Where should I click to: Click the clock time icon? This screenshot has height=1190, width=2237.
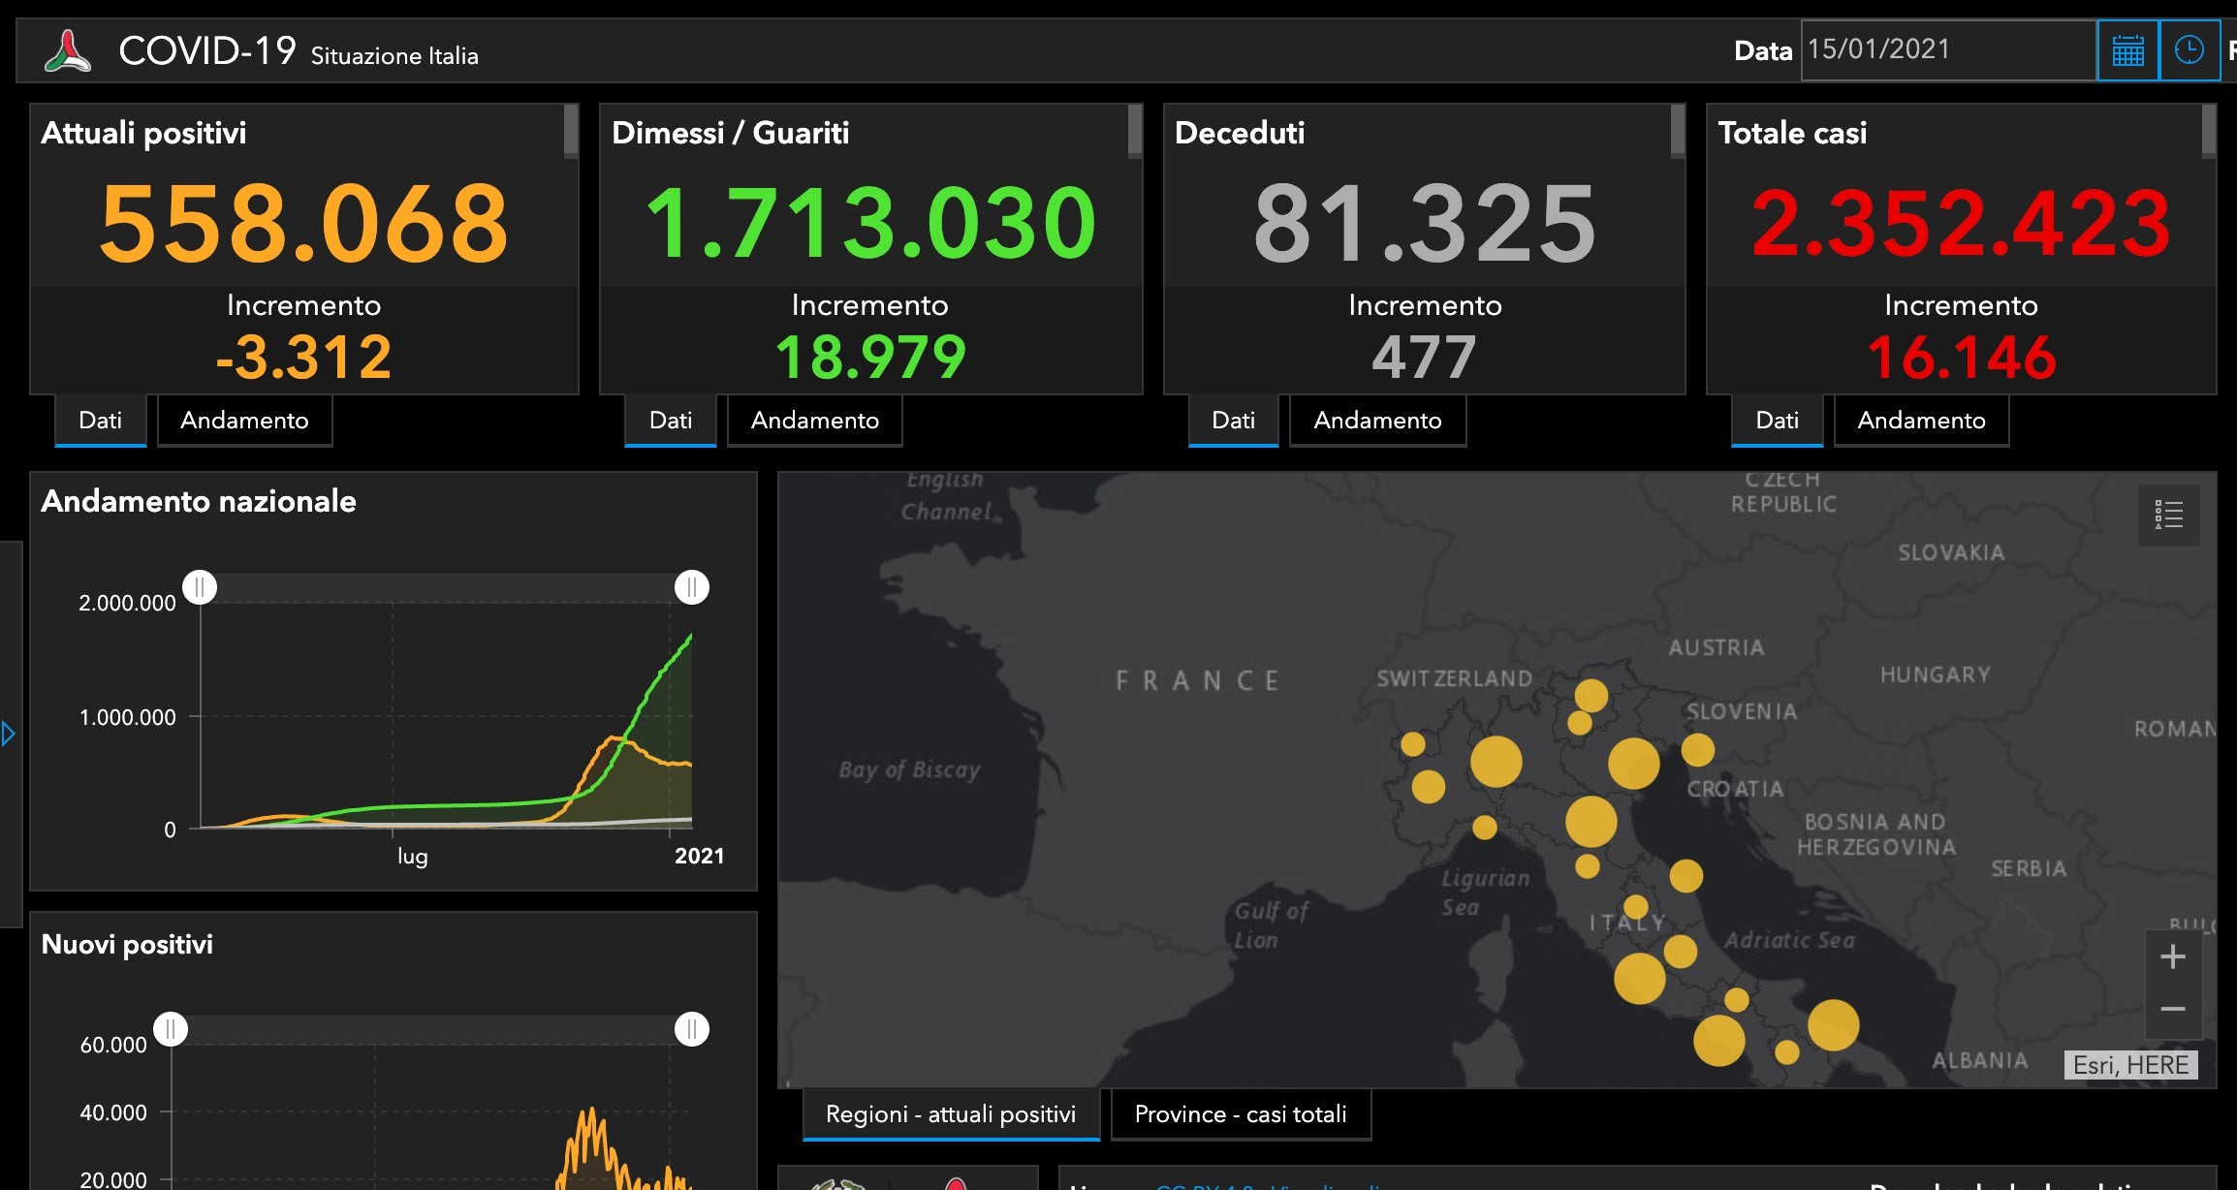[x=2190, y=50]
